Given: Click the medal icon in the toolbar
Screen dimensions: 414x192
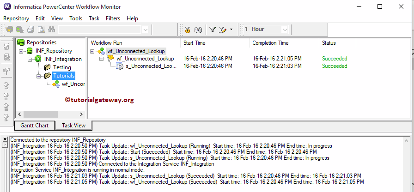Looking at the screenshot, I should [188, 30].
